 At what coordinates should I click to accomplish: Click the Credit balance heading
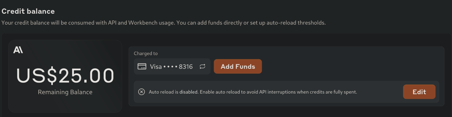[28, 11]
